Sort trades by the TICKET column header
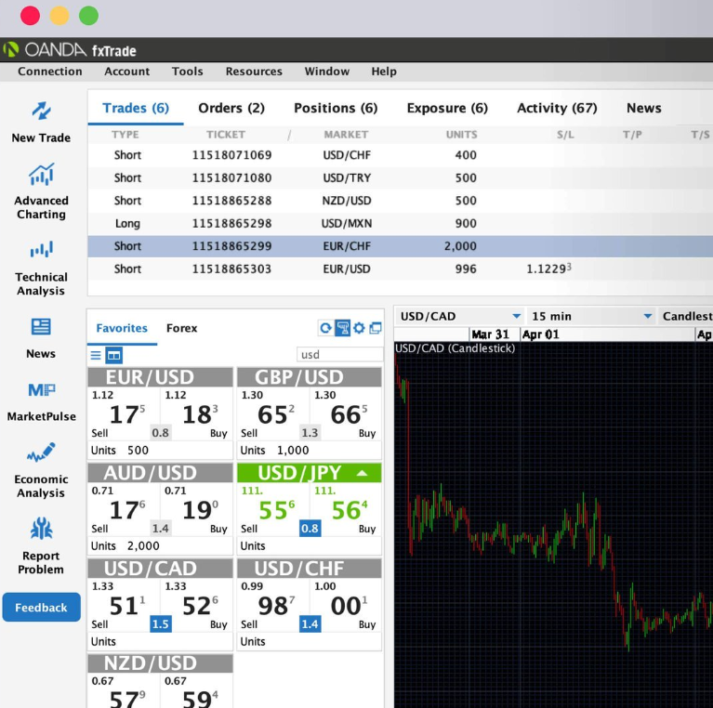 click(226, 135)
